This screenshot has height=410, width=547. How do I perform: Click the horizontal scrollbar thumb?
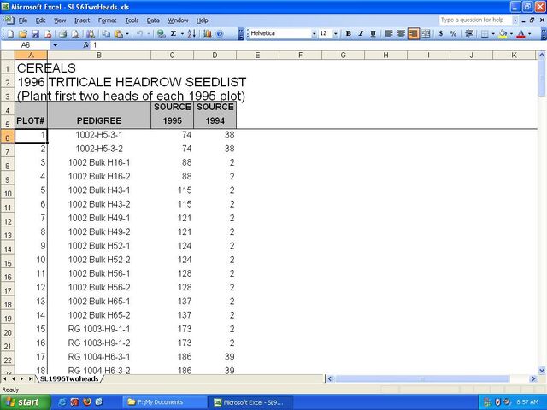pos(421,378)
